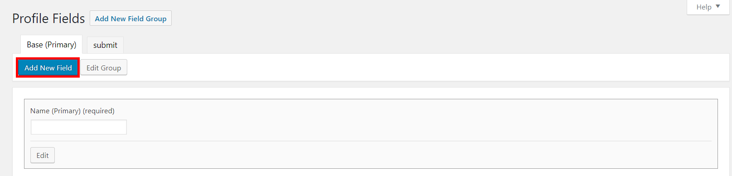This screenshot has height=176, width=732.
Task: Open the Help panel tab
Action: point(708,7)
